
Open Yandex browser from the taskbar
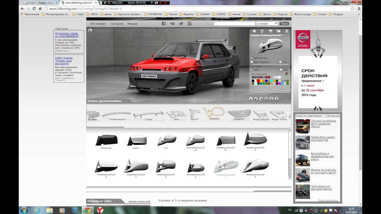tap(101, 210)
